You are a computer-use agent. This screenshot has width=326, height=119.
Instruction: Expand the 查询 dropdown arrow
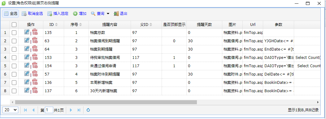click(108, 14)
